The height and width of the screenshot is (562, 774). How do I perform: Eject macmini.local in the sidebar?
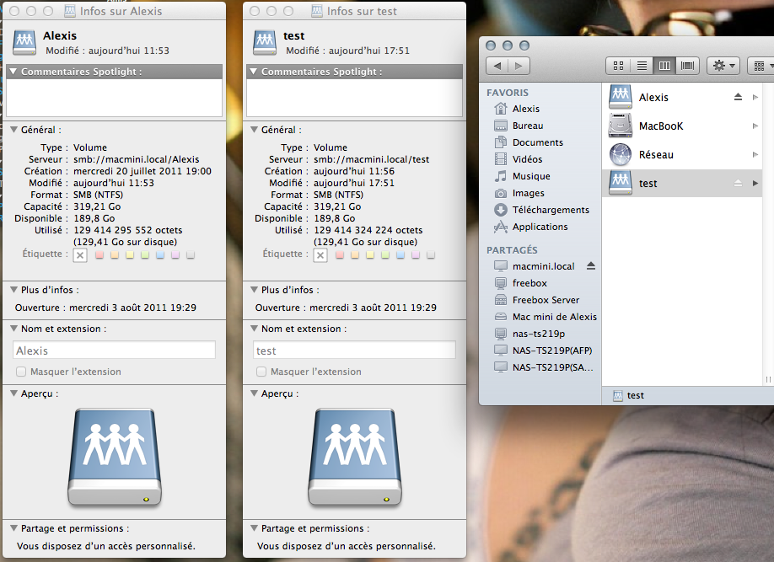[x=591, y=266]
